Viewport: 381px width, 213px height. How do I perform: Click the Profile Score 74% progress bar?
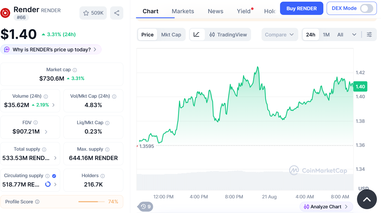[92, 202]
